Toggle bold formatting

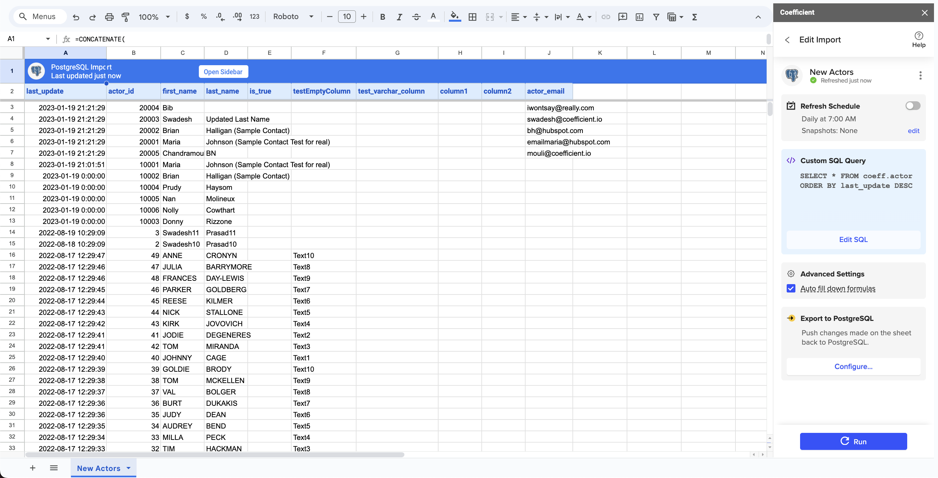click(x=382, y=17)
